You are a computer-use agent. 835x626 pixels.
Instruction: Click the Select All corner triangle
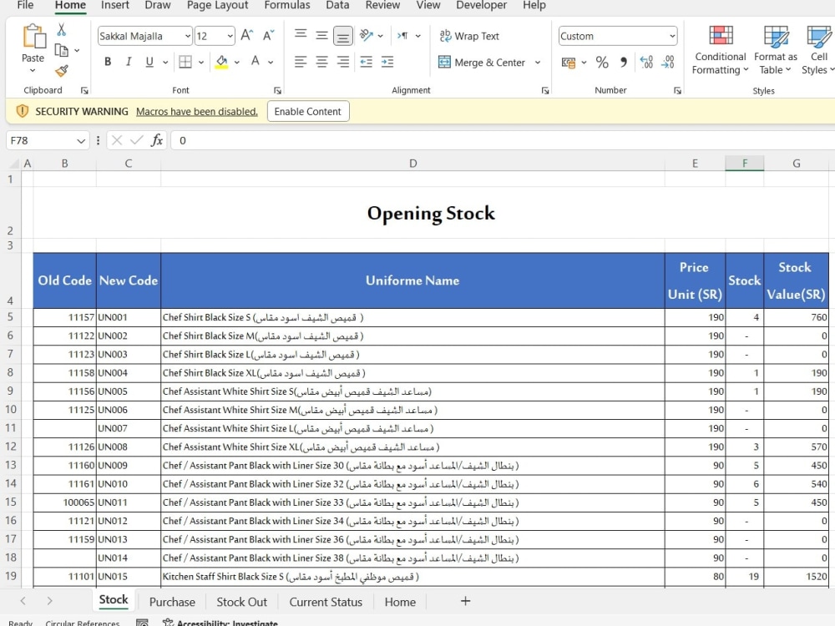[14, 164]
